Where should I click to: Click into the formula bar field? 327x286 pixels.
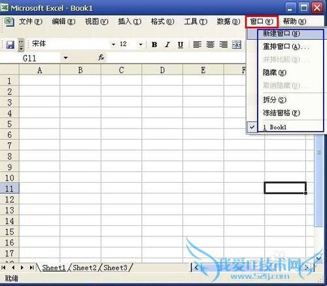click(x=175, y=58)
